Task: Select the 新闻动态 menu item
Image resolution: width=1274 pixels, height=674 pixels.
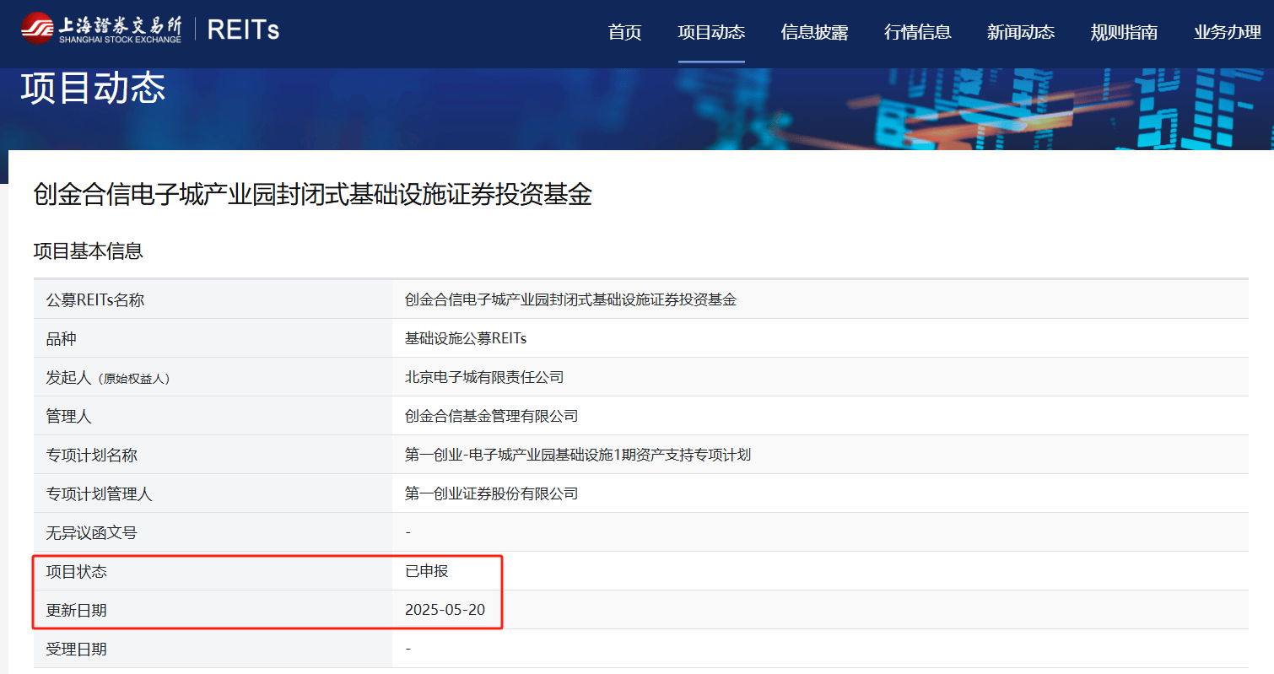Action: click(1020, 32)
